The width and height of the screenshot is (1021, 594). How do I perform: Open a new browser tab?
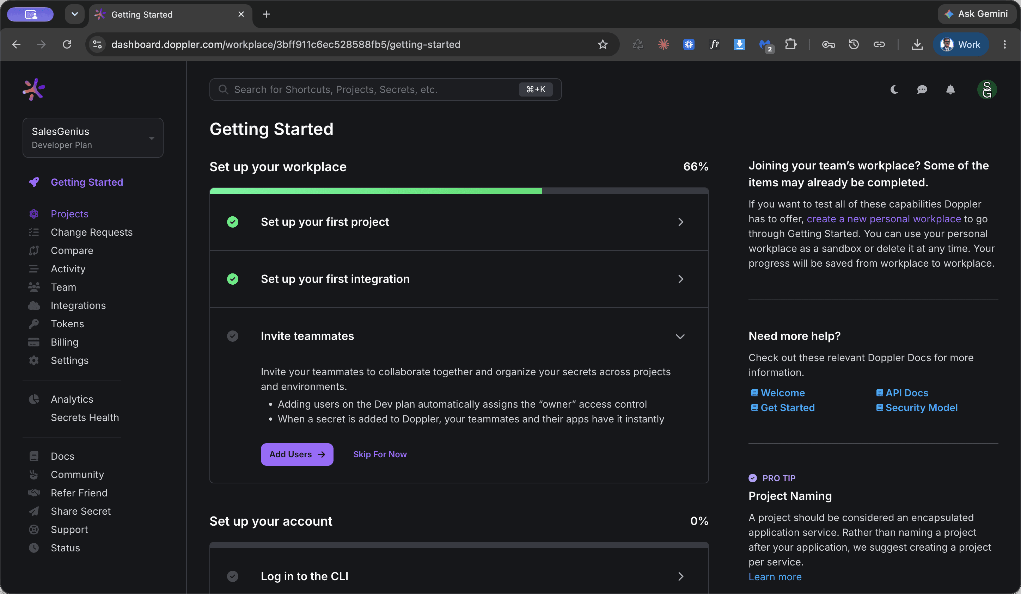click(x=266, y=14)
